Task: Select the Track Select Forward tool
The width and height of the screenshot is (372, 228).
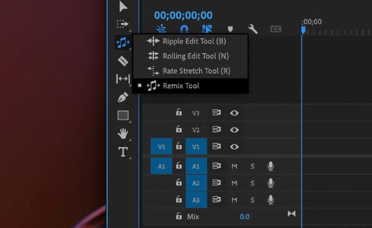Action: [x=123, y=24]
